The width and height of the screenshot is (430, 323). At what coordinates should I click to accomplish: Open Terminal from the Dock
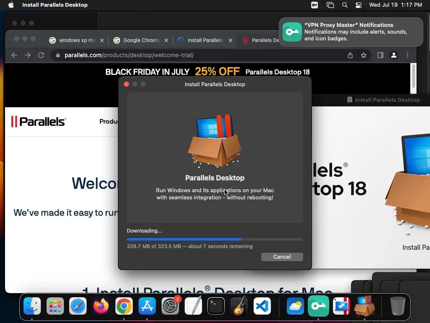(216, 306)
